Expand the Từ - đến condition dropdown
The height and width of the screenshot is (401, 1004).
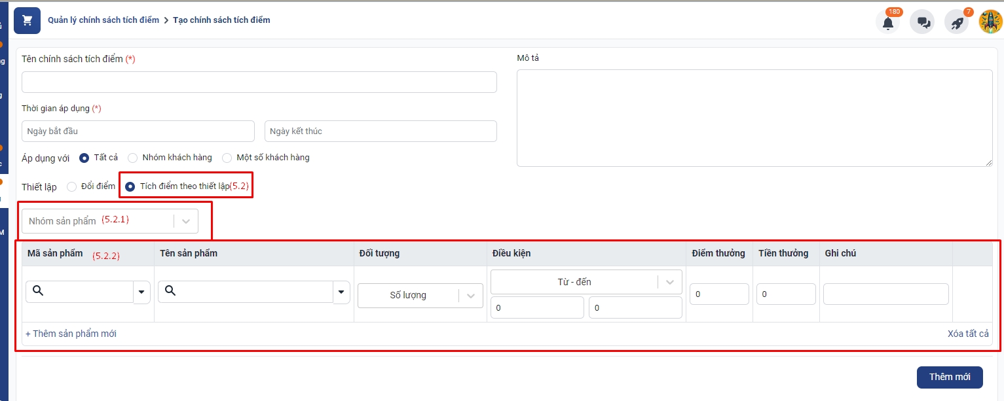click(x=669, y=282)
